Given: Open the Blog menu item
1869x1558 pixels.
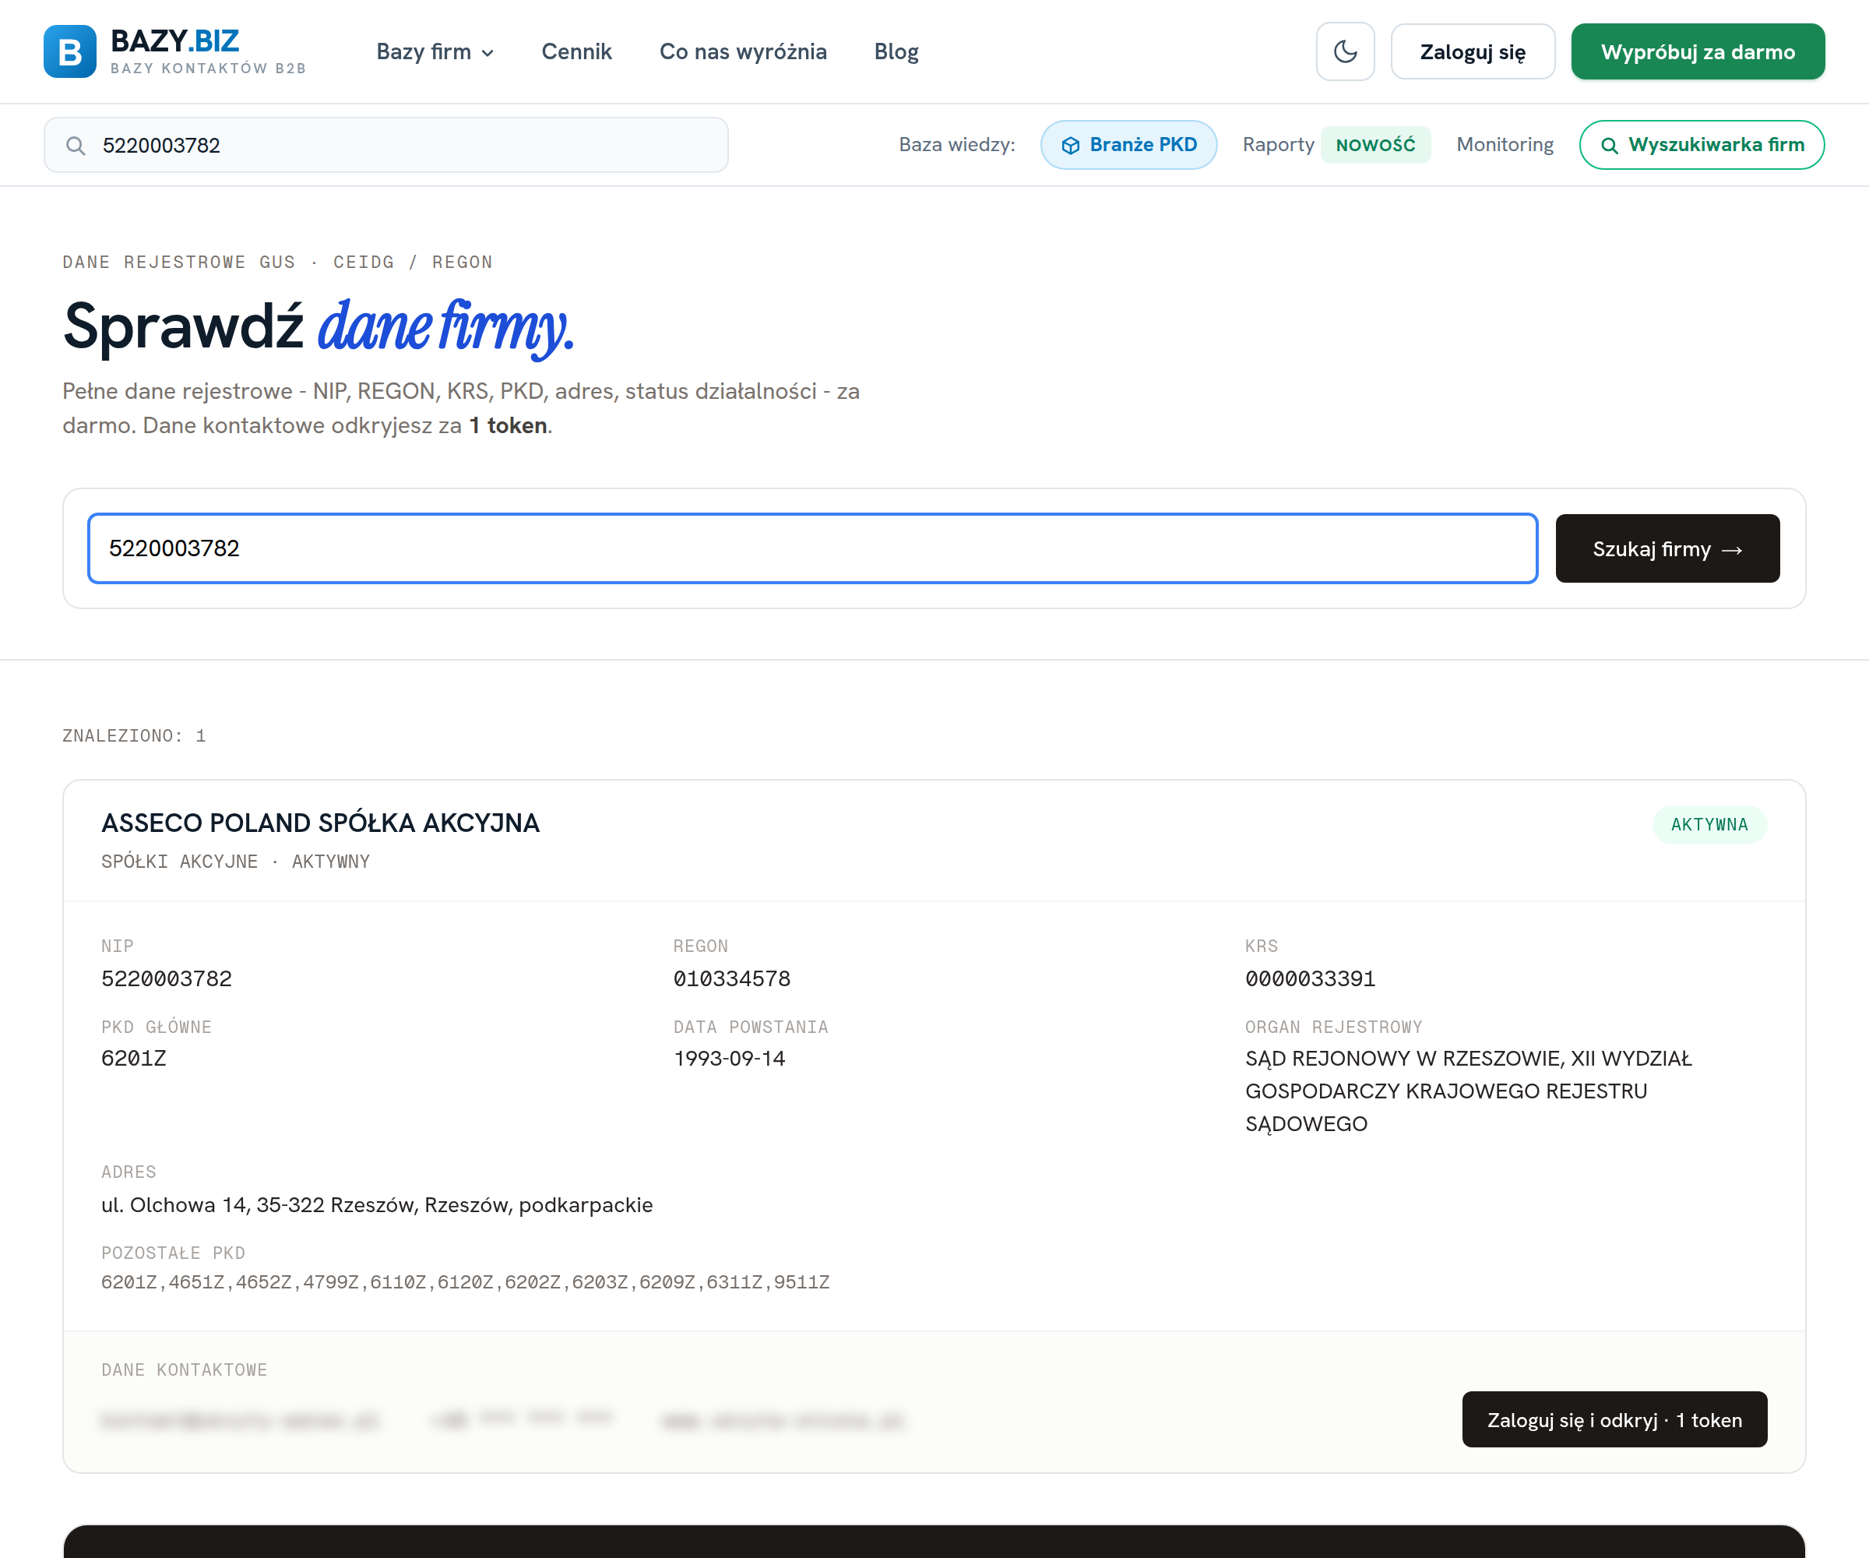Looking at the screenshot, I should click(x=896, y=51).
